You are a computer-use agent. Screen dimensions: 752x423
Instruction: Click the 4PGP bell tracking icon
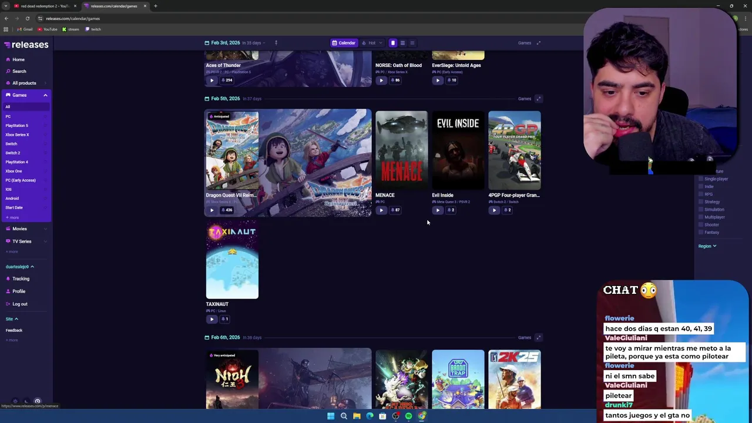click(506, 210)
